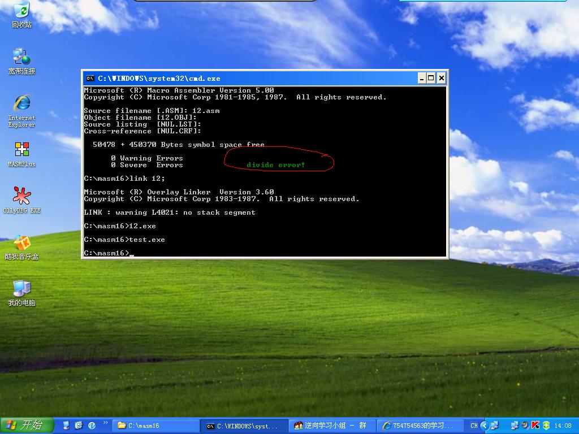The width and height of the screenshot is (579, 434).
Task: Click the green 'divide error!' text
Action: tap(276, 165)
